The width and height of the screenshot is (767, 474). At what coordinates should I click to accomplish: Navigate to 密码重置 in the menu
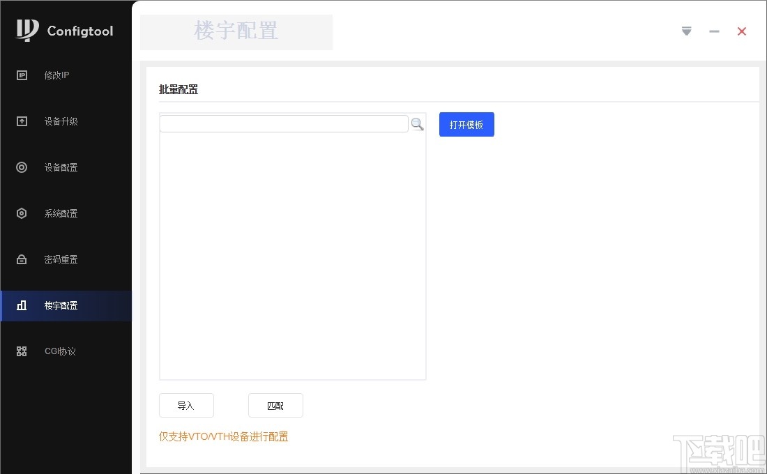click(x=61, y=259)
